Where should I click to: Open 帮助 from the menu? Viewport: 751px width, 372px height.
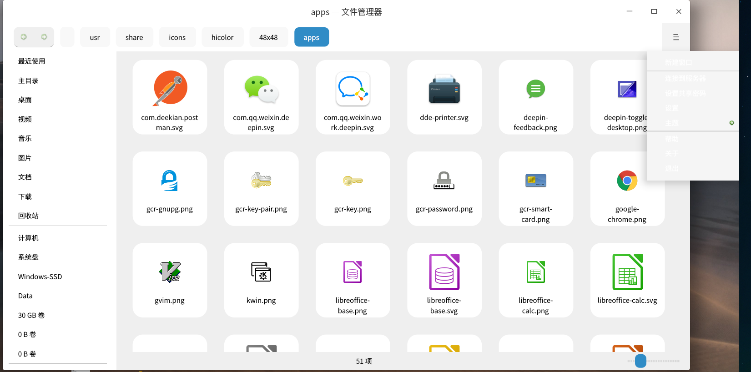coord(693,139)
